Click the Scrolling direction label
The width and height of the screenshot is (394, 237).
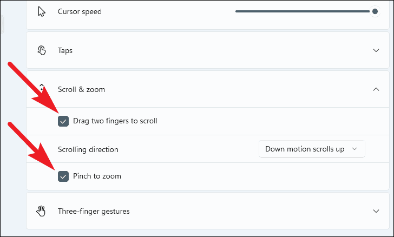click(88, 149)
